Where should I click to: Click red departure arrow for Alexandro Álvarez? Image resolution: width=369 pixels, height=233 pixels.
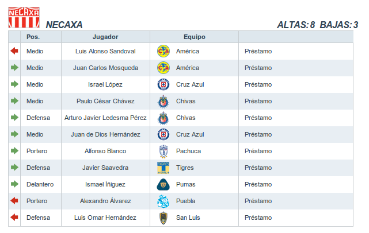tap(14, 201)
